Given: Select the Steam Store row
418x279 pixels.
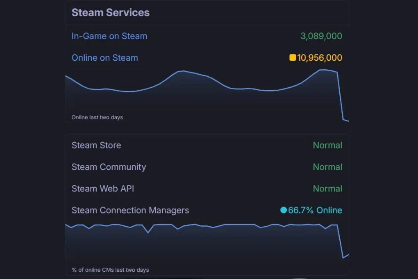Looking at the screenshot, I should point(207,145).
